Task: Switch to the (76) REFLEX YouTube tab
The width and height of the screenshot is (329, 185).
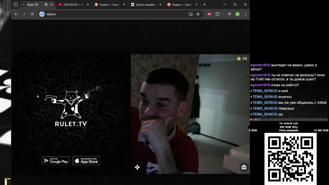Action: (x=74, y=5)
